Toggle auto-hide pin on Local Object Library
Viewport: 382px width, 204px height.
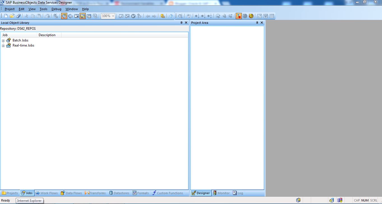coord(181,23)
